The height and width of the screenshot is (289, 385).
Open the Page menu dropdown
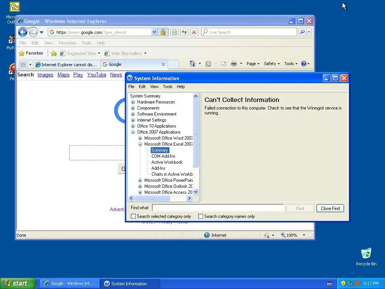click(253, 64)
